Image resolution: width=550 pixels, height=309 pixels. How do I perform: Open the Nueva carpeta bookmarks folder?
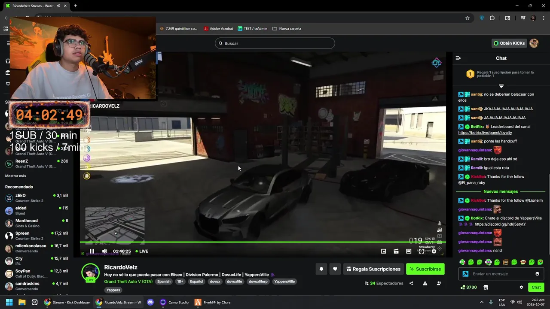point(287,28)
